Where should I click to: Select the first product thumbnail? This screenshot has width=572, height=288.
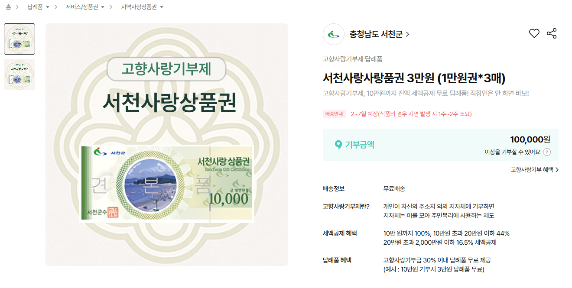pos(19,39)
